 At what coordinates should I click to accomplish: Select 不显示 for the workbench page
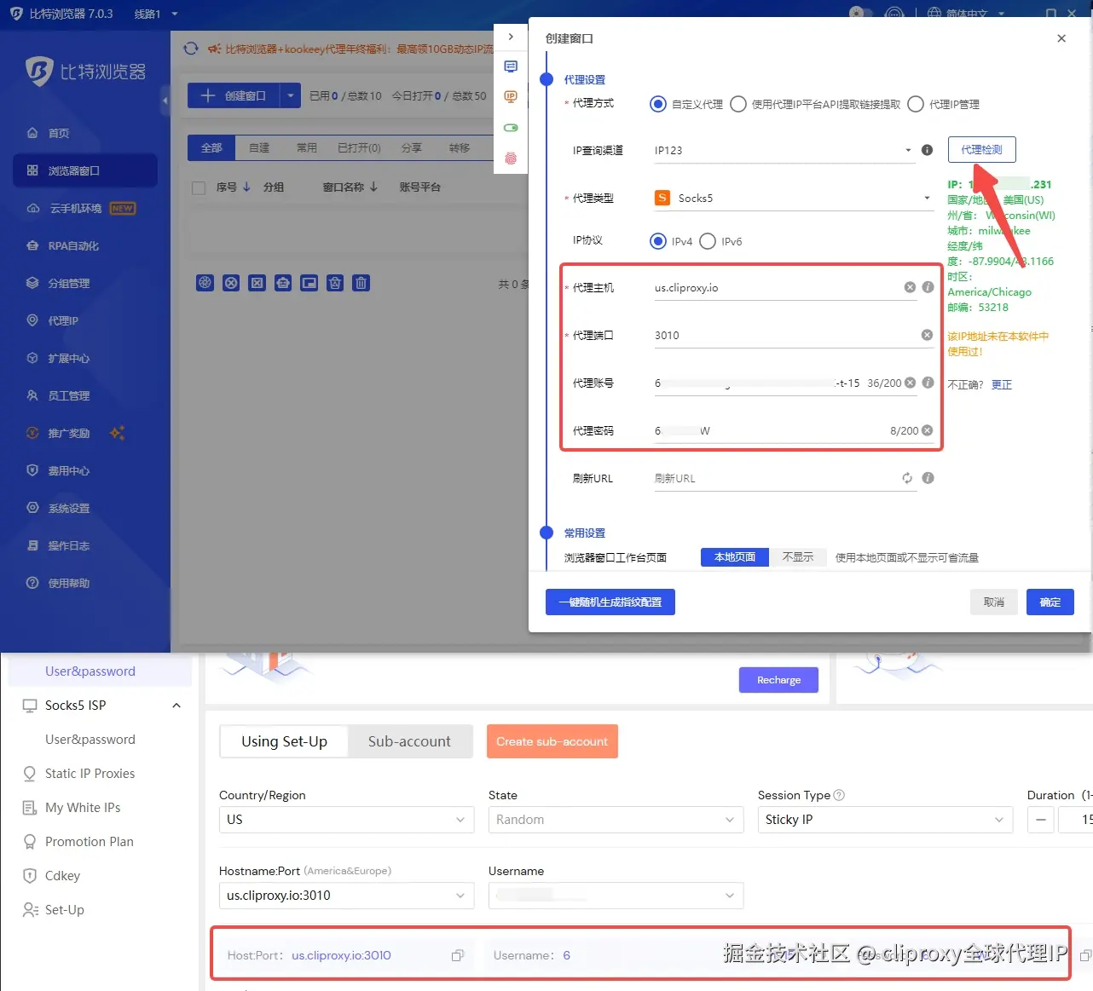click(x=798, y=557)
